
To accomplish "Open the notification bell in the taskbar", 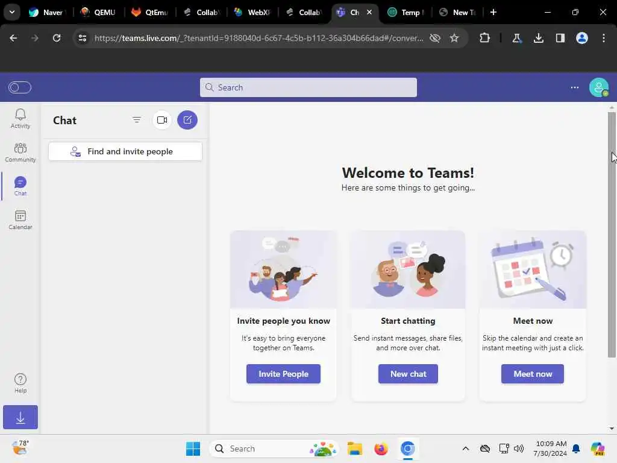I will (576, 449).
